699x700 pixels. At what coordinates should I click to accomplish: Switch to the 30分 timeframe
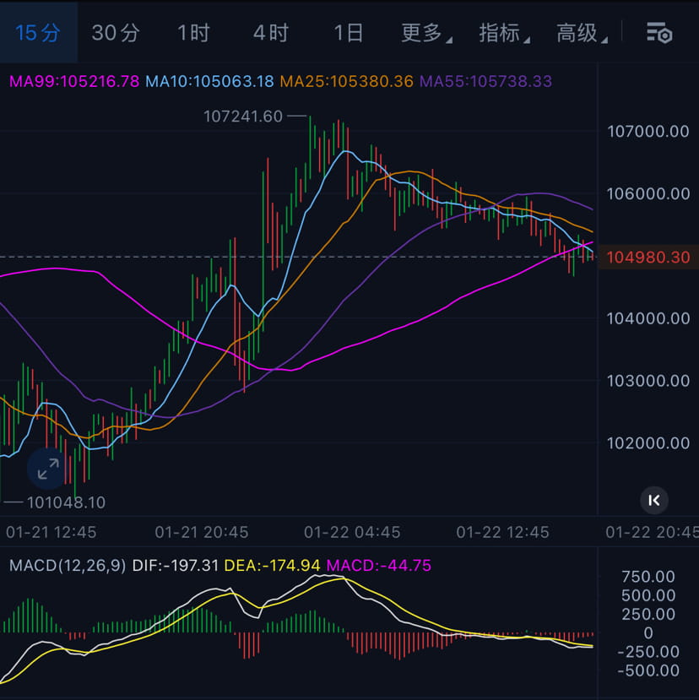(116, 33)
